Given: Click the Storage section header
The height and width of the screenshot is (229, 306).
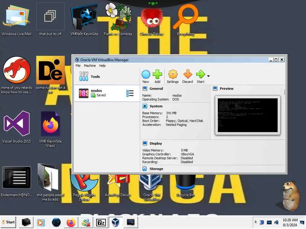Looking at the screenshot, I should (156, 169).
